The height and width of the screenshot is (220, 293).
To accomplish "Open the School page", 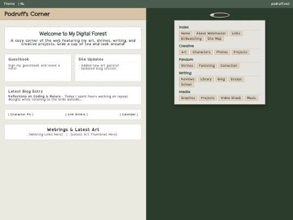I will tap(187, 84).
